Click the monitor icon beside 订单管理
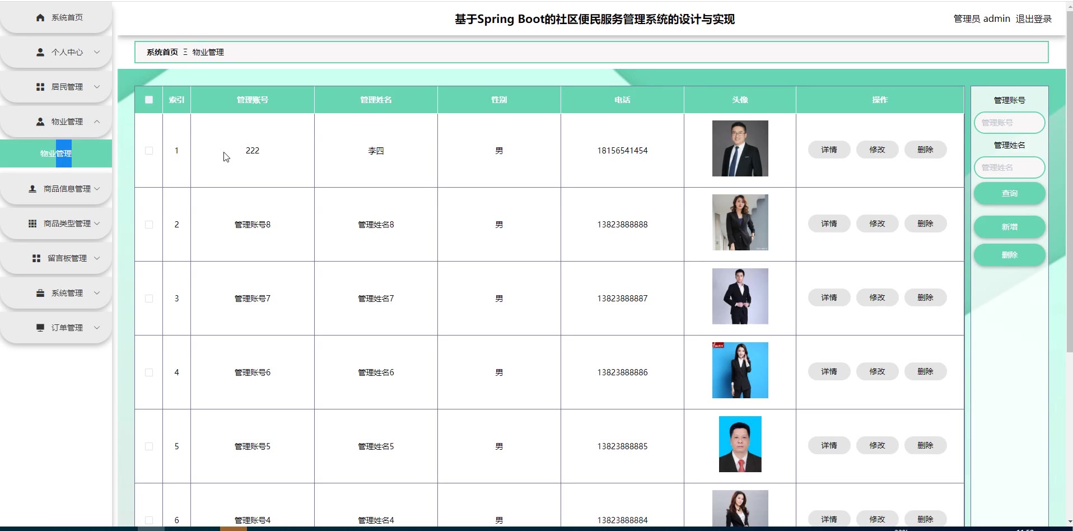1073x531 pixels. [40, 328]
